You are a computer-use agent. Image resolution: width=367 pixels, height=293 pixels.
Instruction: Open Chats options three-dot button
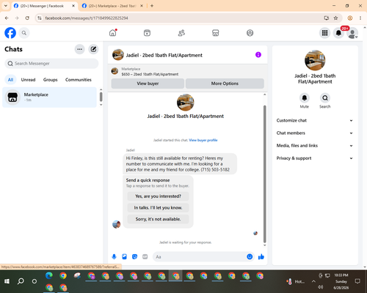coord(79,49)
